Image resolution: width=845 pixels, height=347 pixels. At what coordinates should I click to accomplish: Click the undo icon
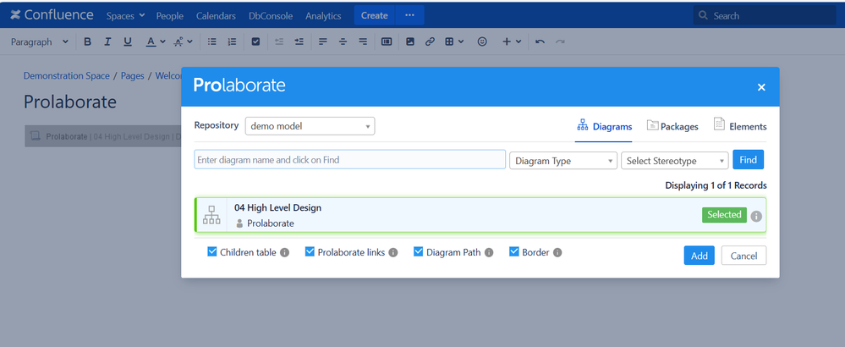click(540, 41)
